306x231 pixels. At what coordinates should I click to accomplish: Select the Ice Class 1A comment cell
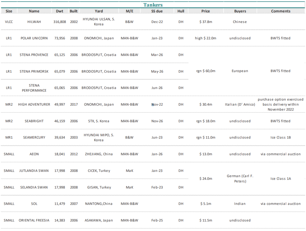[280, 179]
